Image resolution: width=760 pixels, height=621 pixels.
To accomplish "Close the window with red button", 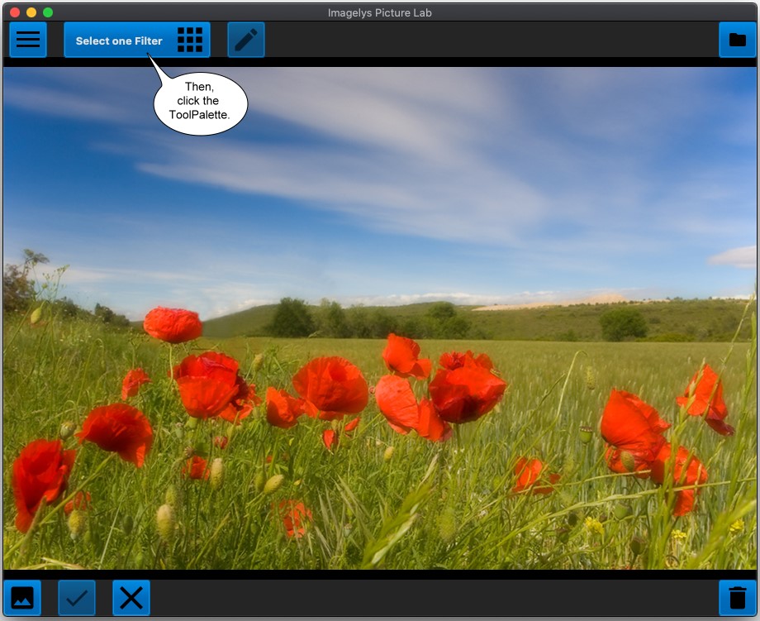I will point(15,12).
